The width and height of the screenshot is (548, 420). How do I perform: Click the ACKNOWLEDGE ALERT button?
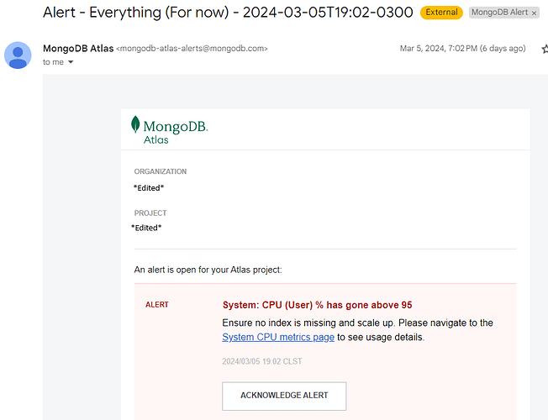pyautogui.click(x=284, y=396)
